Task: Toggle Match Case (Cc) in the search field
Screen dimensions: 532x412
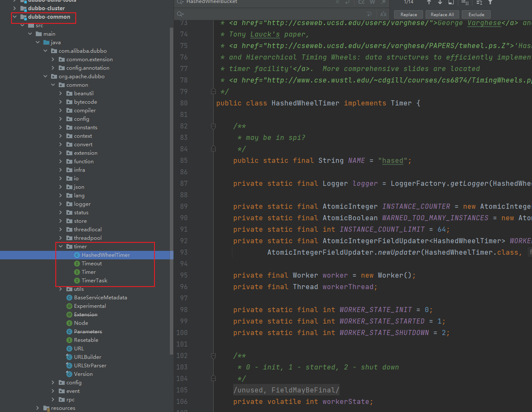Action: [361, 2]
